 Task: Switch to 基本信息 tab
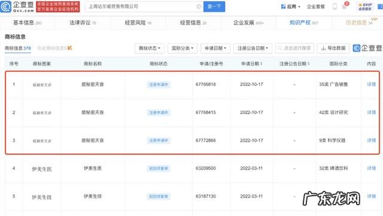pyautogui.click(x=28, y=23)
